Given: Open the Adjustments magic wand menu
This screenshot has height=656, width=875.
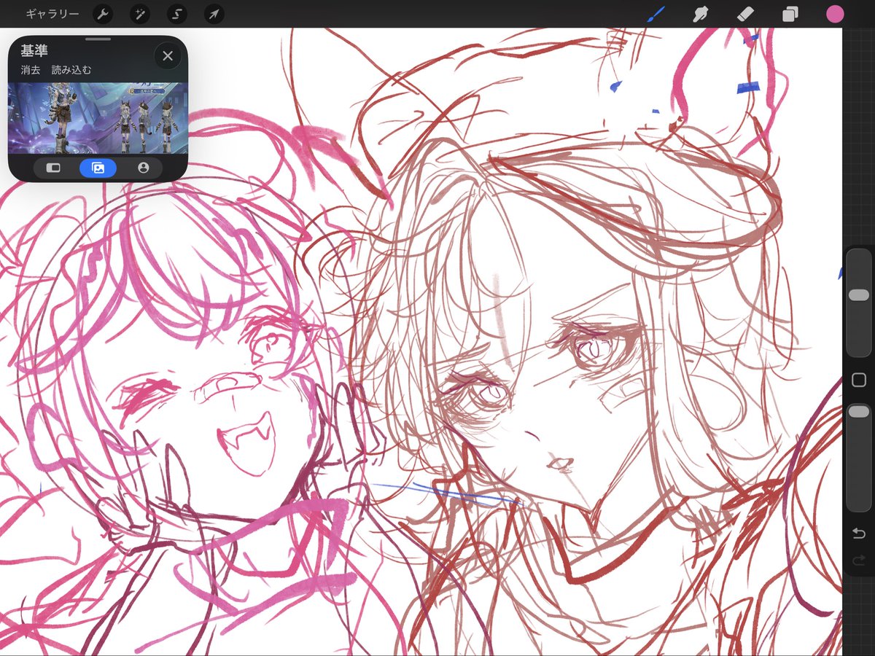Looking at the screenshot, I should pyautogui.click(x=140, y=14).
